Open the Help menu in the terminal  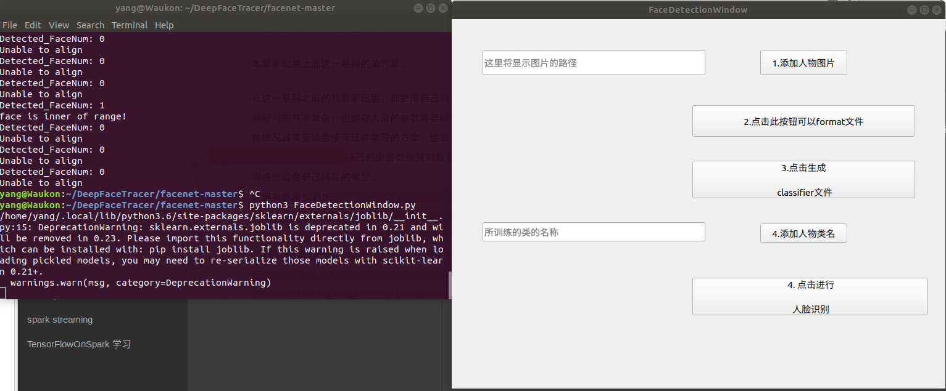point(164,25)
